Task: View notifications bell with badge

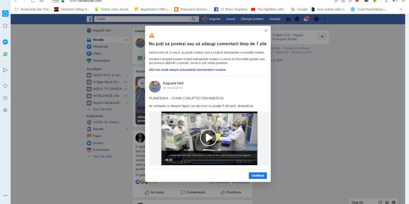Action: [306, 19]
